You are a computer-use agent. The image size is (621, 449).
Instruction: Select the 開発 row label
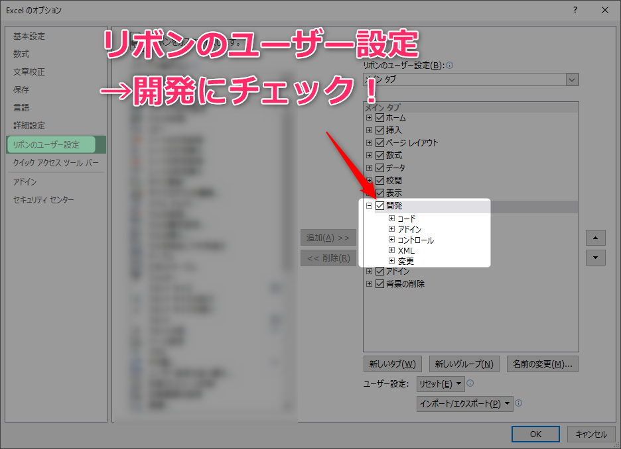click(x=394, y=206)
